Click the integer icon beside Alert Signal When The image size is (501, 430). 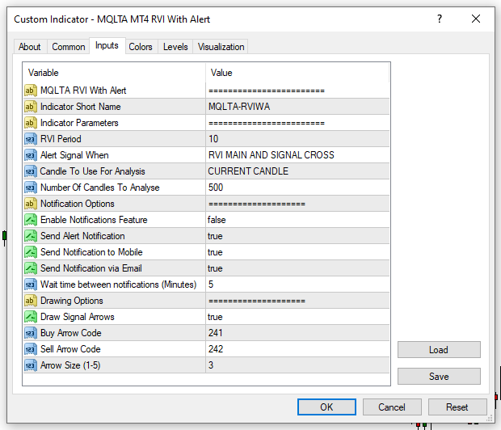click(x=31, y=155)
